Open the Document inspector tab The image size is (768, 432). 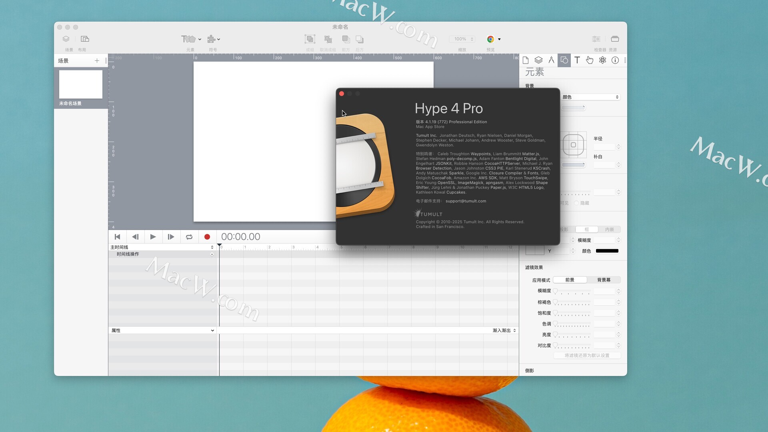pyautogui.click(x=526, y=60)
